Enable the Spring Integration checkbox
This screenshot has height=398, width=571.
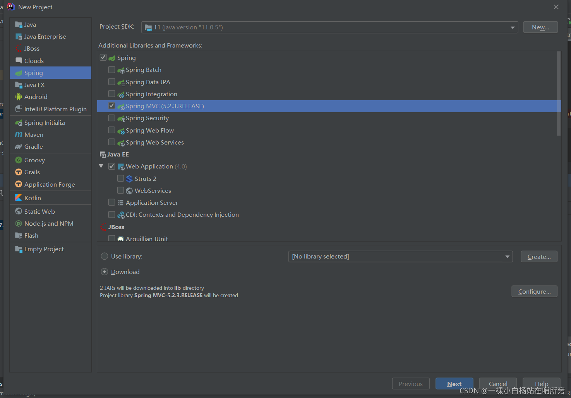tap(111, 94)
